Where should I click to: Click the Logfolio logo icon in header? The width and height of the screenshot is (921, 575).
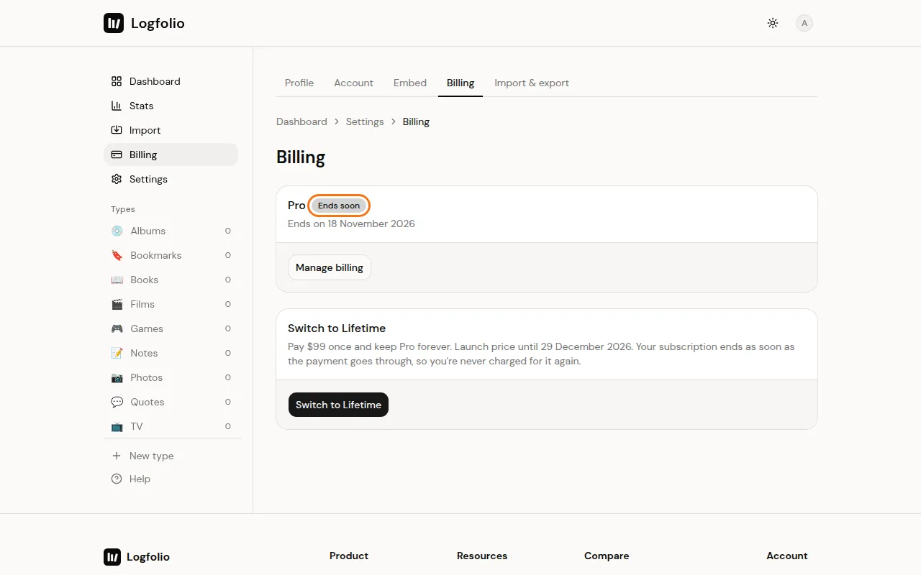tap(114, 23)
